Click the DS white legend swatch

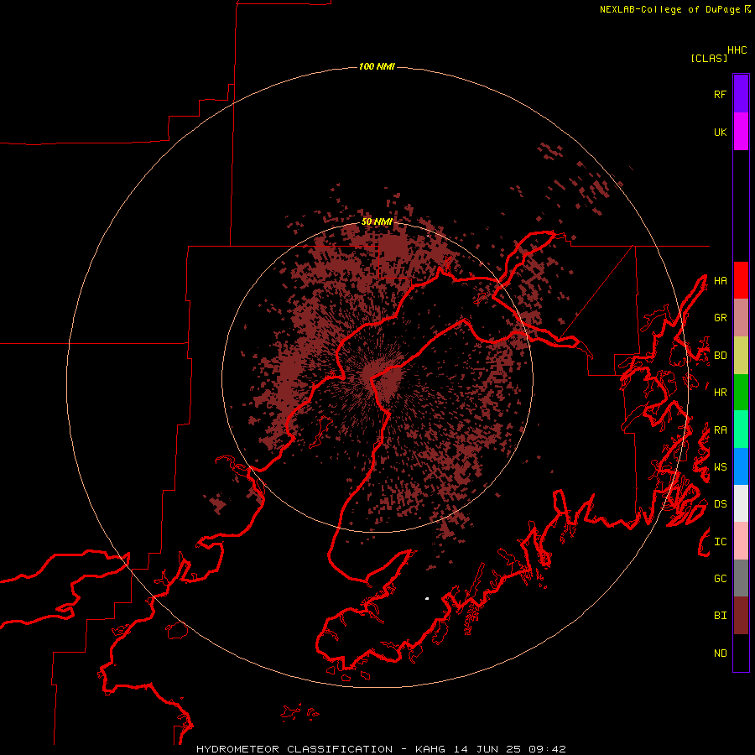tap(741, 503)
